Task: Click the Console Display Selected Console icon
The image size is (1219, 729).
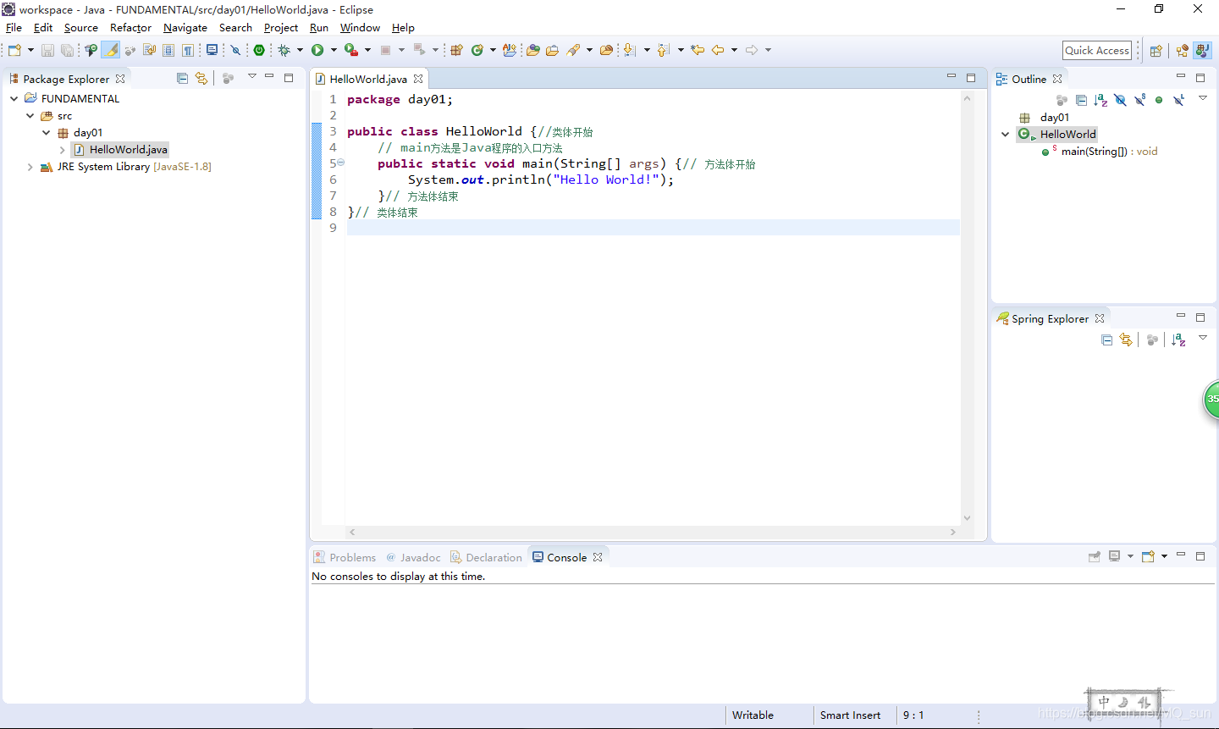Action: (1115, 556)
